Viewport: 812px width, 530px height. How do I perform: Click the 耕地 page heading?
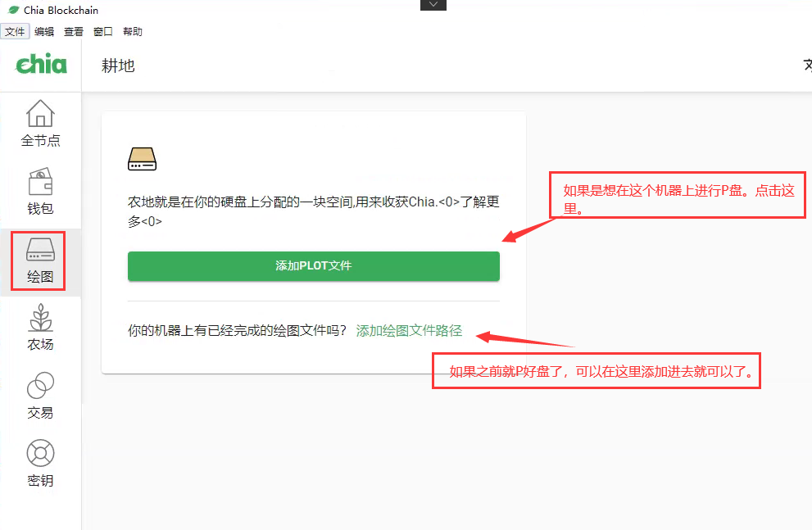coord(120,65)
